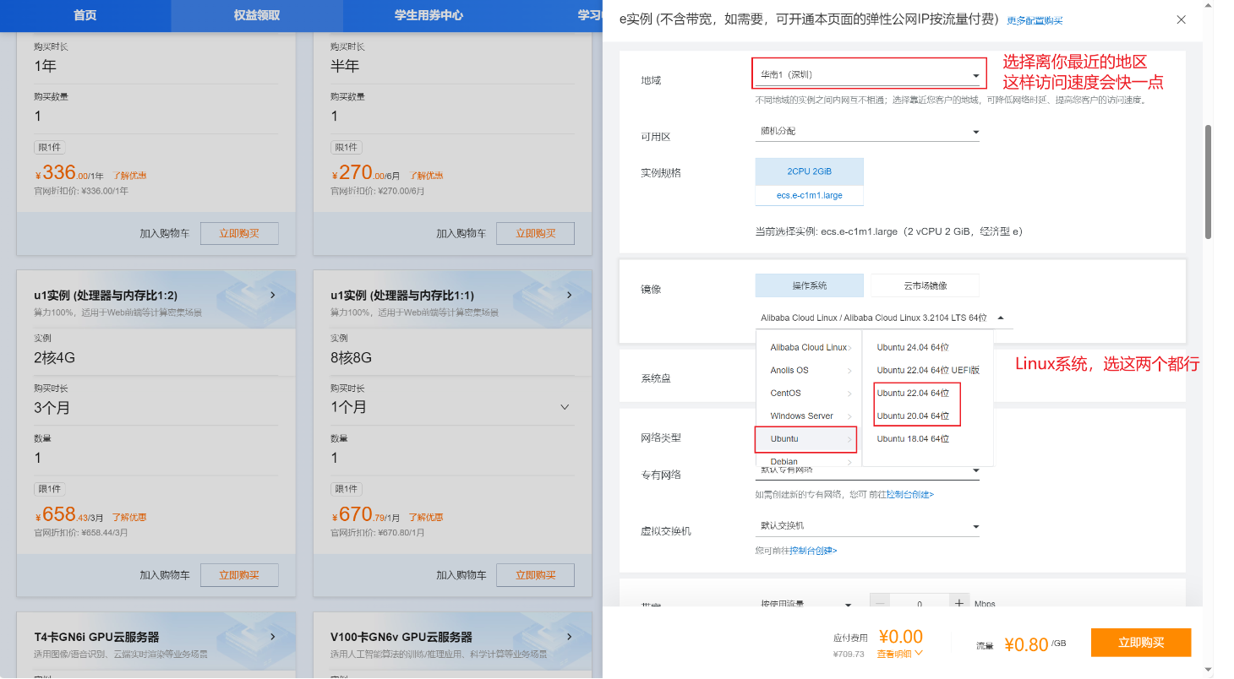Expand the Alibaba Cloud Linux submenu
Image resolution: width=1234 pixels, height=679 pixels.
click(810, 347)
